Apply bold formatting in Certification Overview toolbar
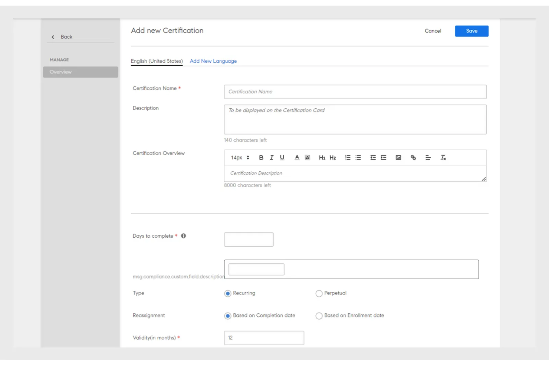Image resolution: width=549 pixels, height=366 pixels. (261, 157)
